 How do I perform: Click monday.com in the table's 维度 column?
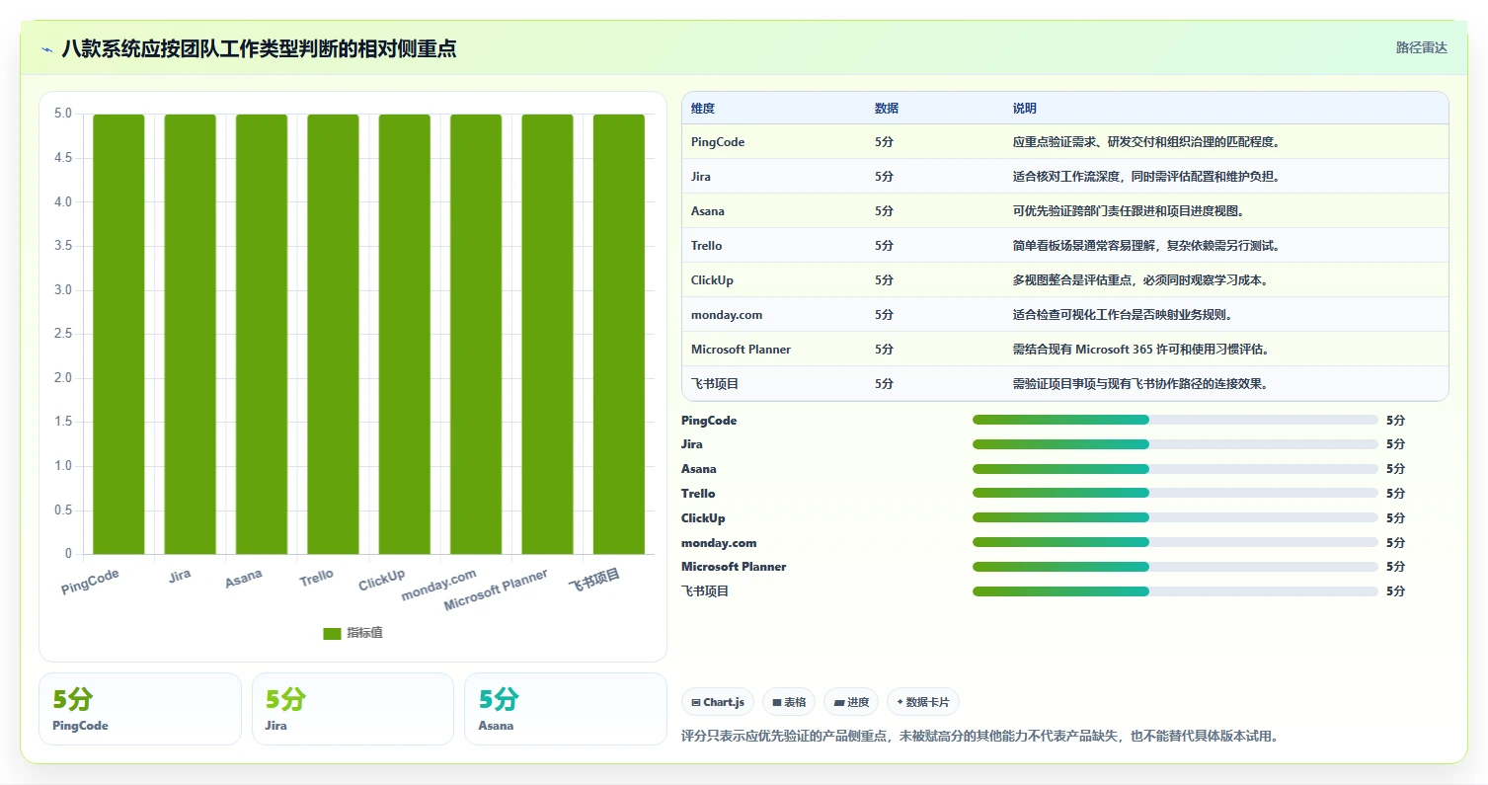pyautogui.click(x=727, y=315)
